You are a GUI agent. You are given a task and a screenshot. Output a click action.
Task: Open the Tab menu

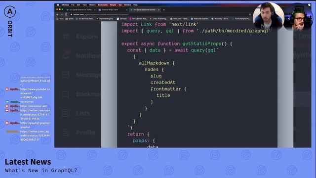click(x=120, y=5)
